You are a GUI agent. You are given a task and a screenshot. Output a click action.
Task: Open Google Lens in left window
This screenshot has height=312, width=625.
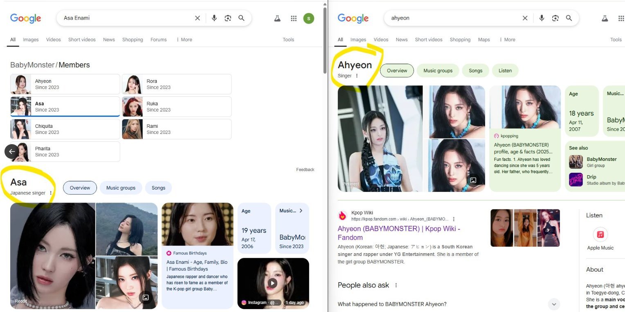coord(228,18)
